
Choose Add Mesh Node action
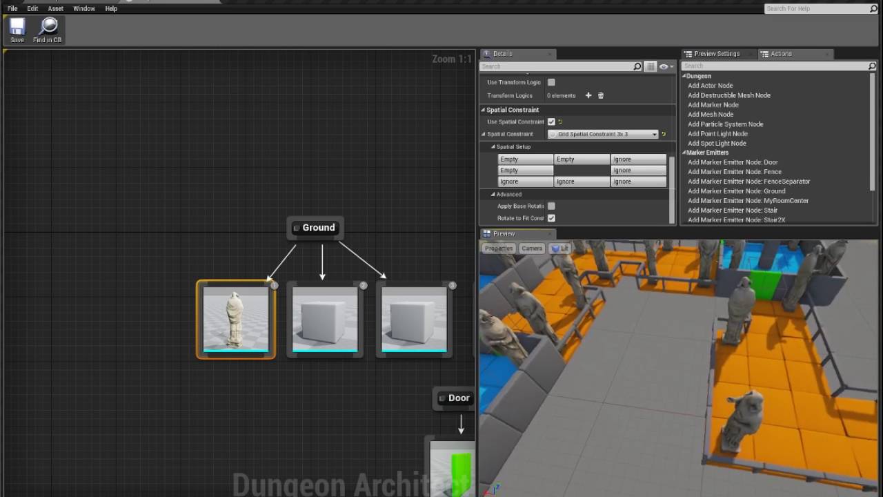[x=711, y=115]
